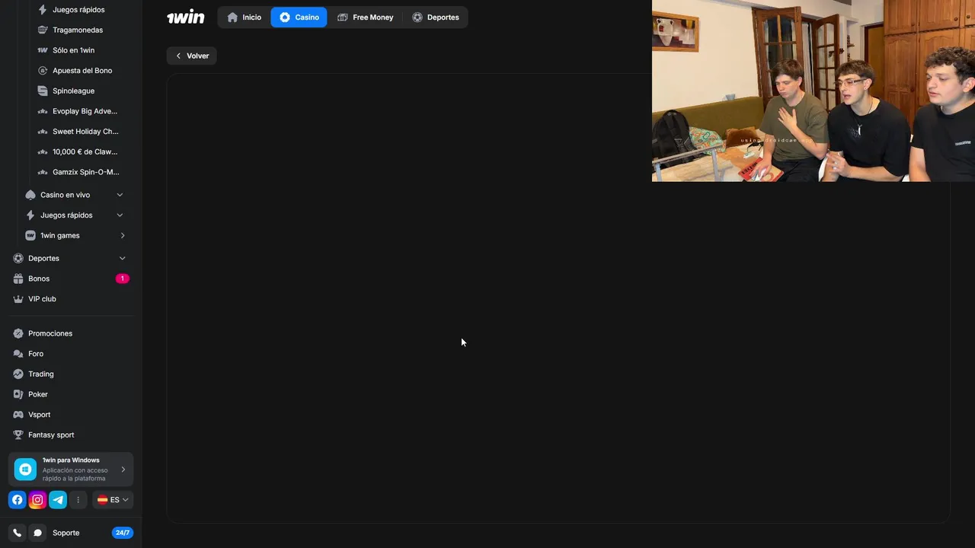Open Sólo en 1win category
This screenshot has height=548, width=975.
(x=74, y=50)
